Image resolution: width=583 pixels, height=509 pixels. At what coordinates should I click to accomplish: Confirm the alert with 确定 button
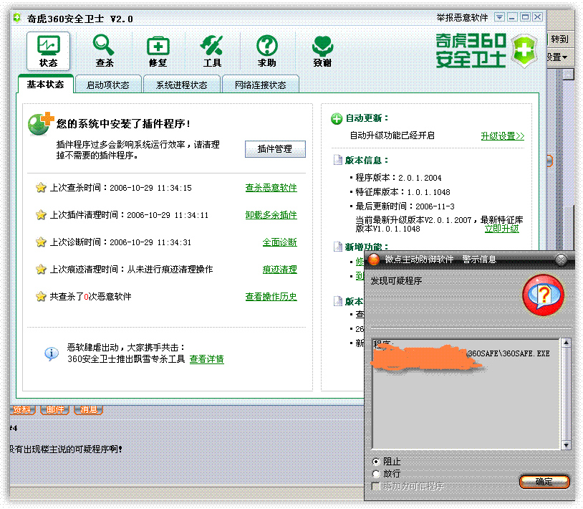click(x=544, y=482)
